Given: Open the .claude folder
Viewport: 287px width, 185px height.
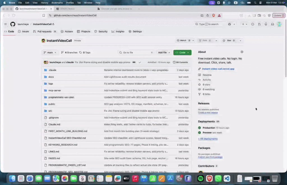Looking at the screenshot, I should coord(52,70).
